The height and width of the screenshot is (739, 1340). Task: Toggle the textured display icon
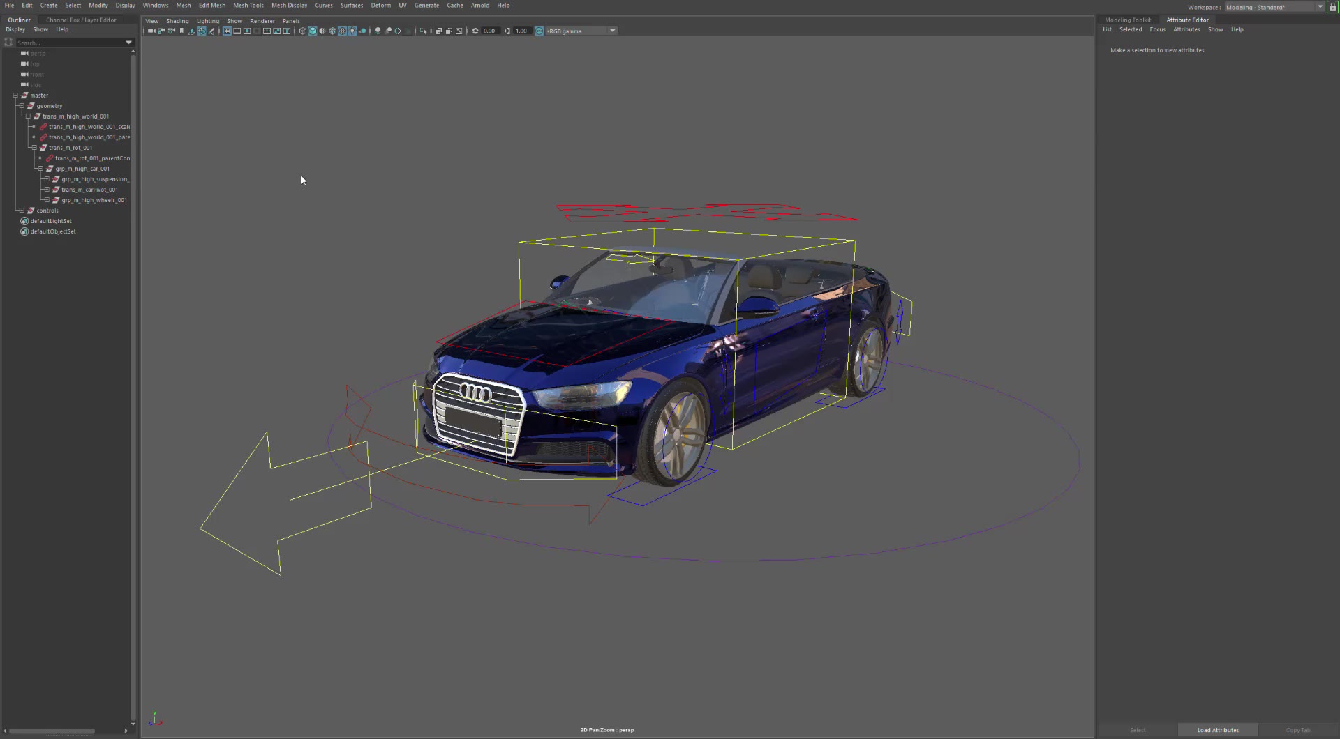click(342, 31)
